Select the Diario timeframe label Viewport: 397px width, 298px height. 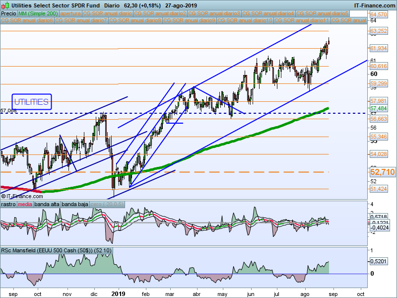click(112, 5)
